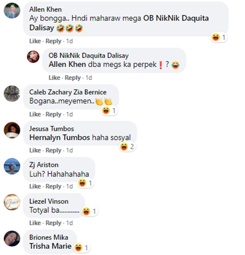Image resolution: width=245 pixels, height=255 pixels.
Task: Like Caleb Zachary Zia Bernice's comment
Action: pos(35,114)
